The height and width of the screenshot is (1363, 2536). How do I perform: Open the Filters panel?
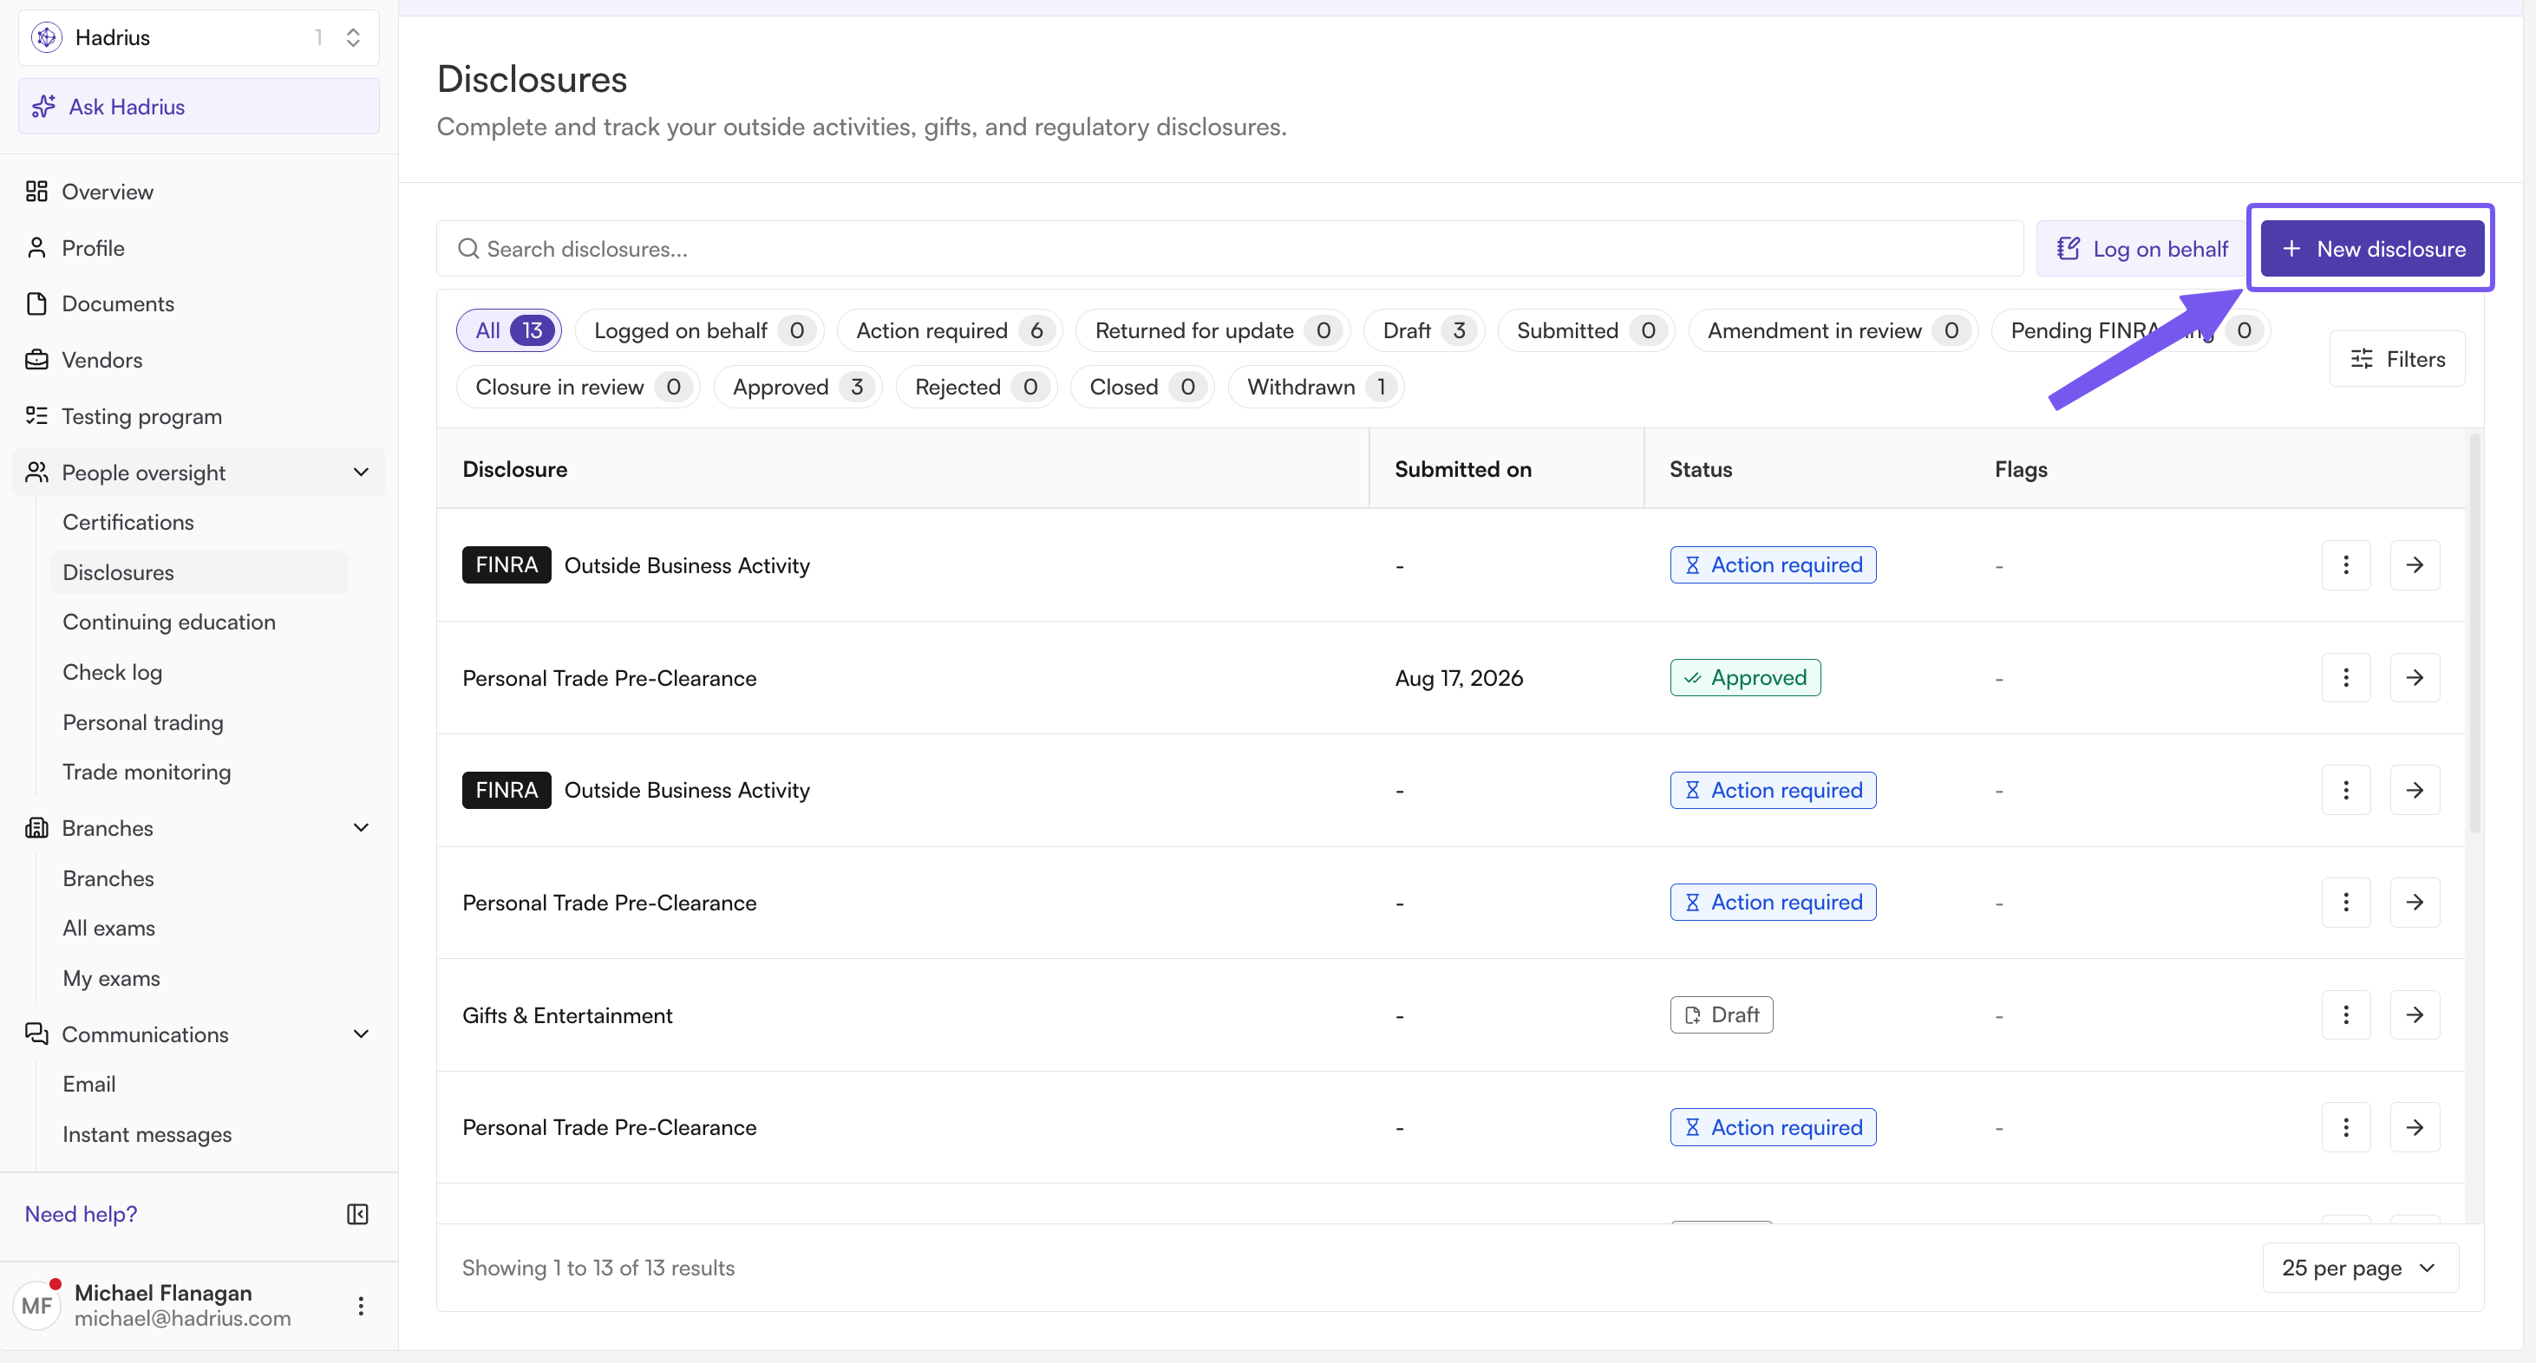2397,359
